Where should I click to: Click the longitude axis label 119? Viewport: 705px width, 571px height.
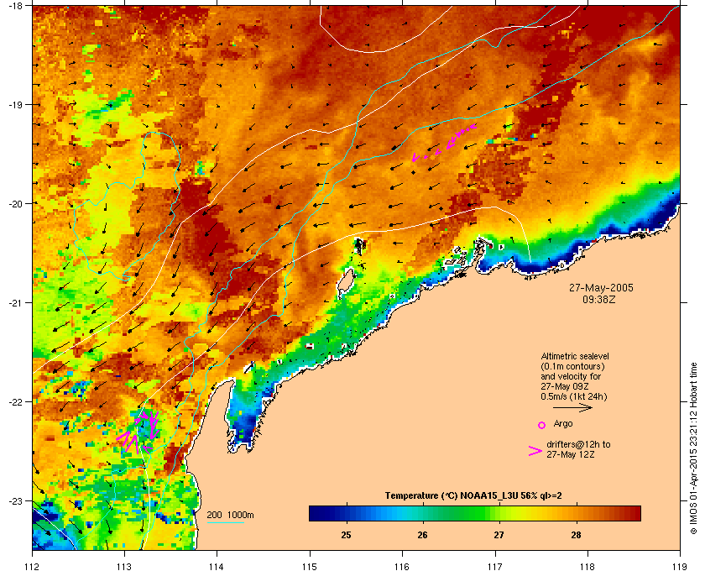click(x=680, y=567)
